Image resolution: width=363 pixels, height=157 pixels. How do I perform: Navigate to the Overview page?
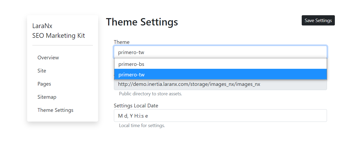(x=48, y=57)
